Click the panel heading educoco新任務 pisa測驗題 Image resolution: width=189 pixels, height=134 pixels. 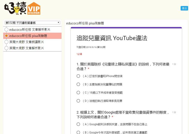(85, 23)
